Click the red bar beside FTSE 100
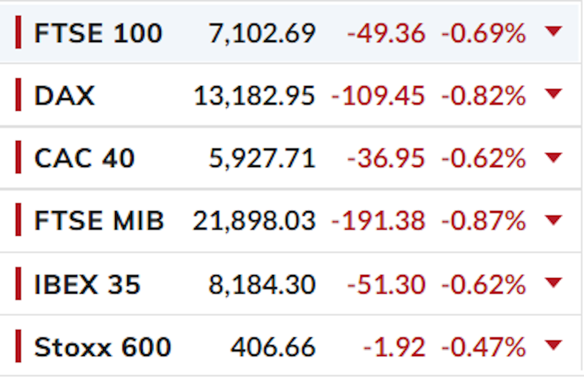This screenshot has width=584, height=378. pyautogui.click(x=18, y=31)
